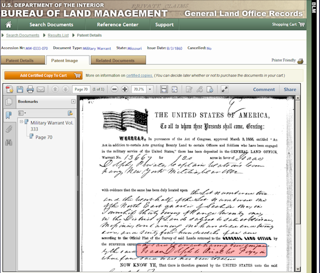Enable scrolling page fit-width view icon

(x=164, y=89)
